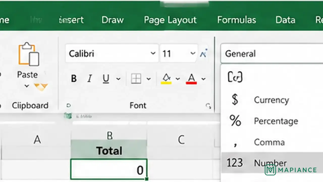Apply the red font color
The width and height of the screenshot is (323, 182).
(x=192, y=79)
